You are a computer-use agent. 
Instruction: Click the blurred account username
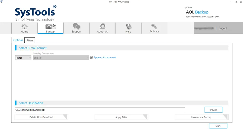click(x=204, y=28)
